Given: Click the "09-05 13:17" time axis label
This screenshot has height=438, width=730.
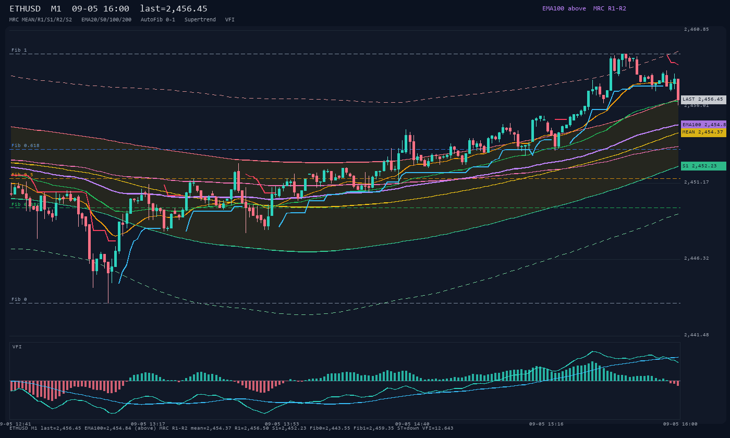Looking at the screenshot, I should pyautogui.click(x=148, y=424).
